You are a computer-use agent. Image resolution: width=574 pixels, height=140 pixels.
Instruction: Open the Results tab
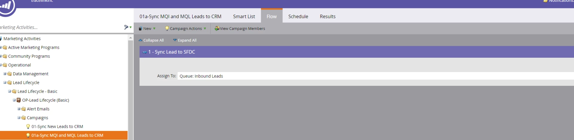[x=328, y=16]
